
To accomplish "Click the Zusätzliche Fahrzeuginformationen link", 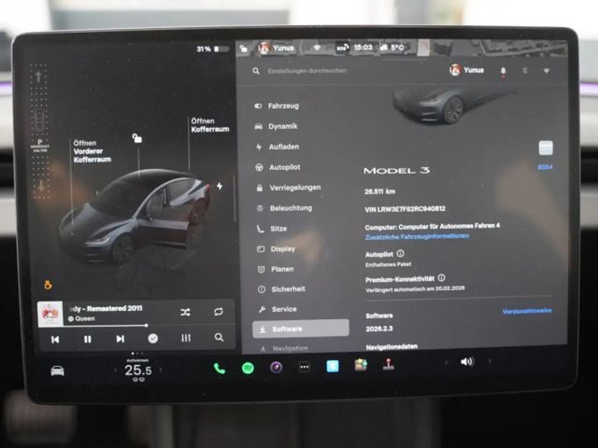I will (416, 236).
